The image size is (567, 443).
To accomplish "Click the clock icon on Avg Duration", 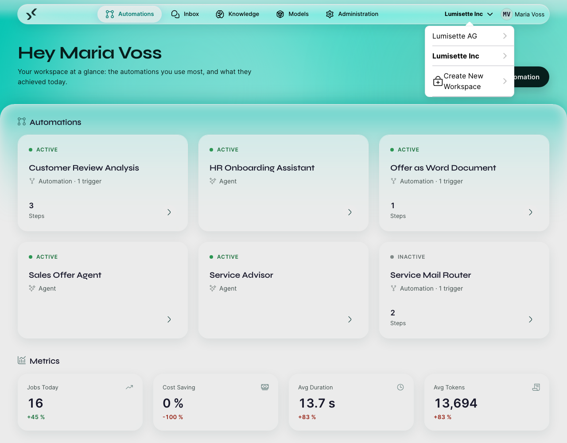I will pos(400,387).
